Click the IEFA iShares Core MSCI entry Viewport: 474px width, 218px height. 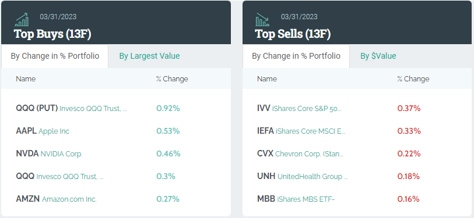301,131
